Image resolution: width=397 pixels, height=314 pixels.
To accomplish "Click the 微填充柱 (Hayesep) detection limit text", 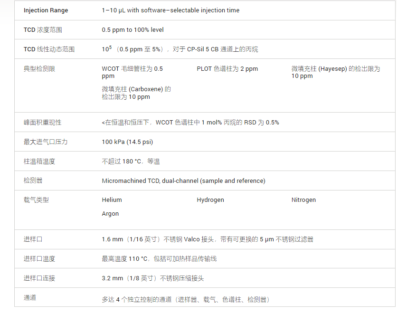I will click(x=336, y=72).
